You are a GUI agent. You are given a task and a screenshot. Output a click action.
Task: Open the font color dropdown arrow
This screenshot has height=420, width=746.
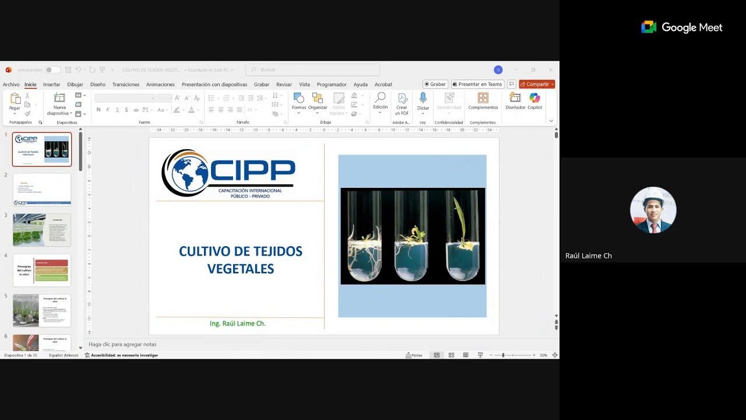[199, 110]
